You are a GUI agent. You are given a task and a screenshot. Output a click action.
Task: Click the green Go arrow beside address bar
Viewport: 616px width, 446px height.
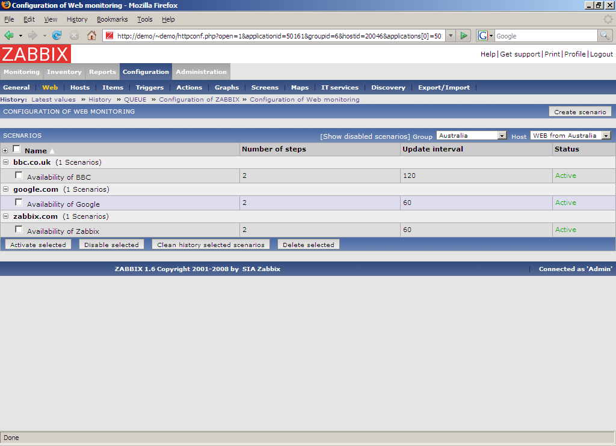pyautogui.click(x=464, y=35)
